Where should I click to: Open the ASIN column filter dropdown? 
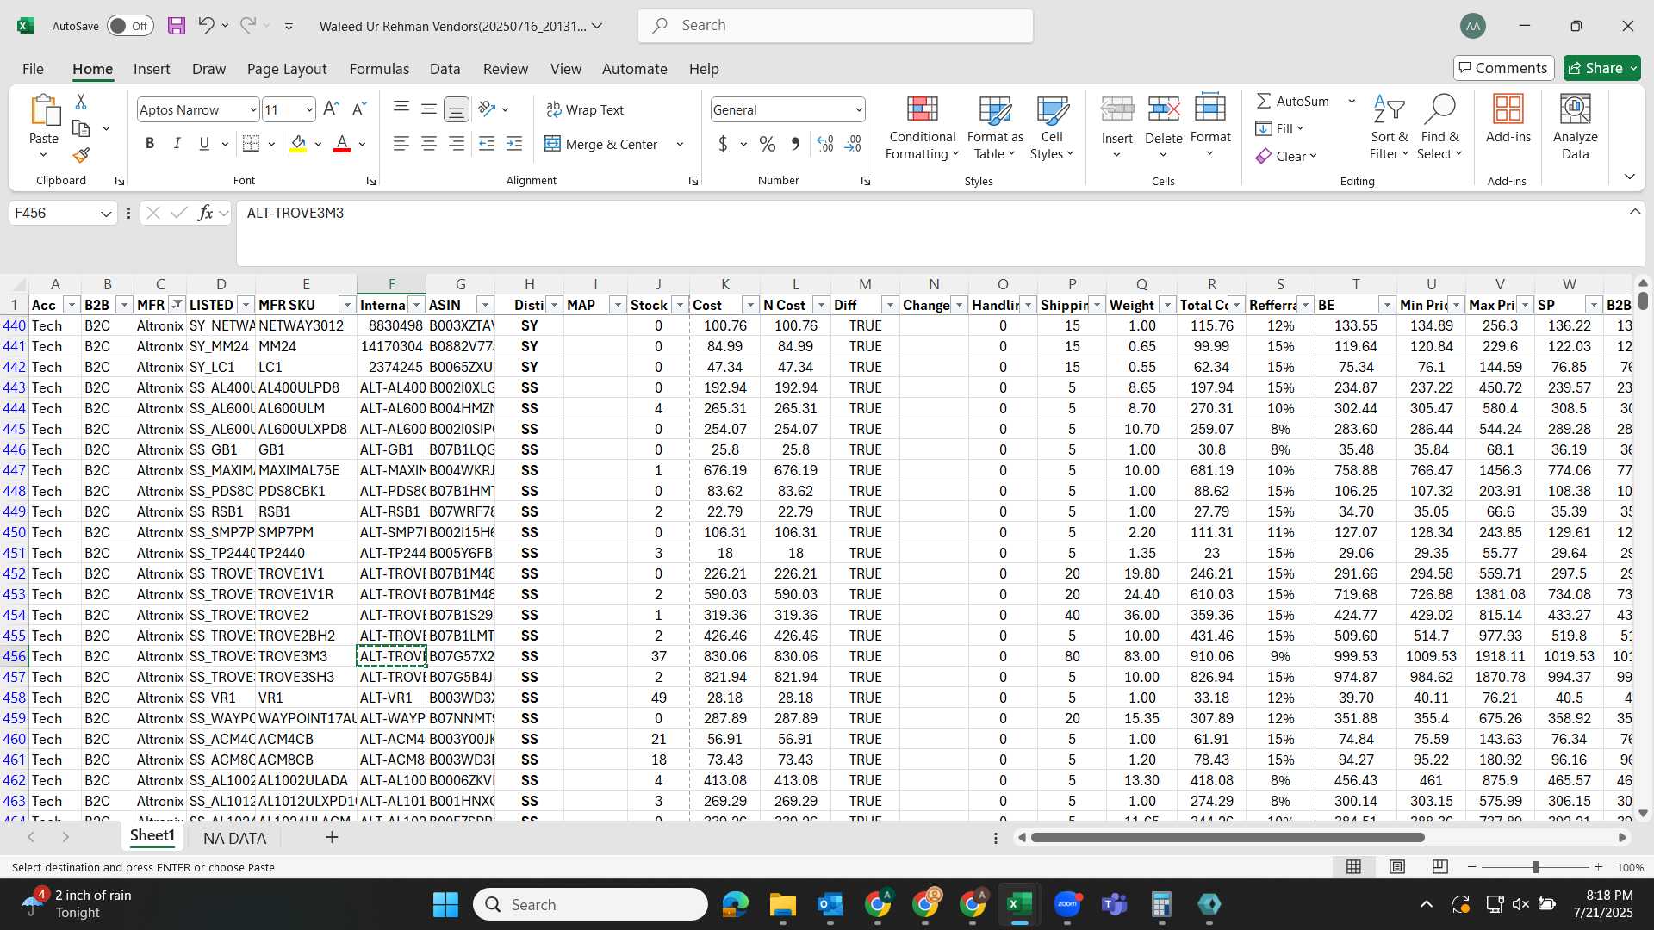click(x=485, y=305)
